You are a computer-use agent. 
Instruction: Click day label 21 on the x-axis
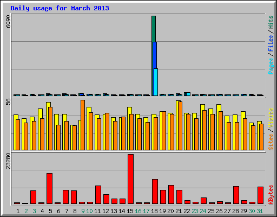click(x=179, y=211)
